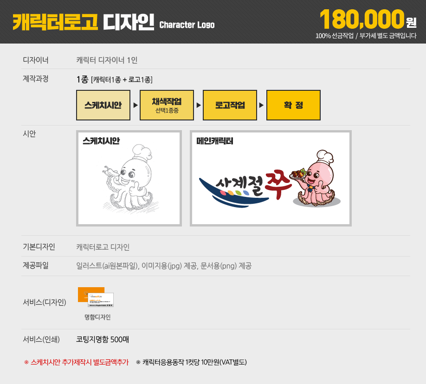Click the 스케치시안 process step box
Viewport: 426px width, 384px height.
pyautogui.click(x=103, y=105)
